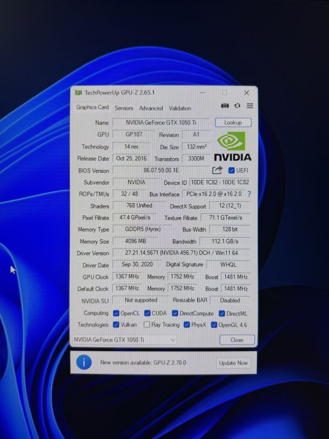Click the Memory Type GDDR5 (Hynix)
Image resolution: width=329 pixels, height=439 pixels.
[x=142, y=229]
